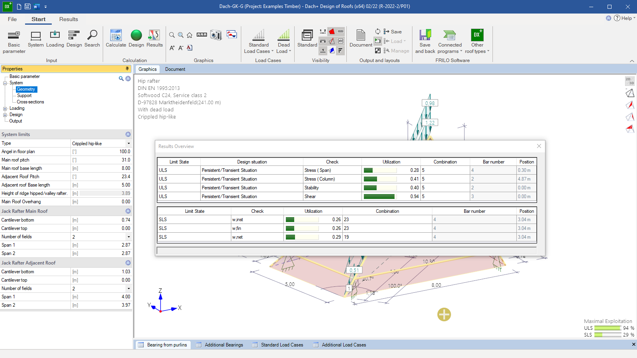Apply Standard visibility settings
Image resolution: width=637 pixels, height=358 pixels.
[307, 39]
